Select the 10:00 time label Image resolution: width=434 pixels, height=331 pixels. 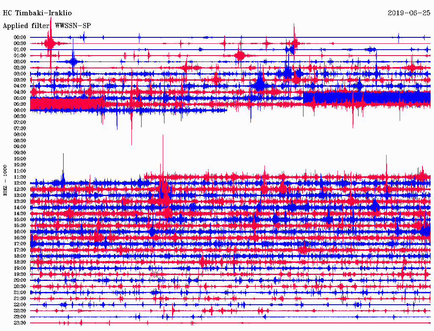click(20, 159)
